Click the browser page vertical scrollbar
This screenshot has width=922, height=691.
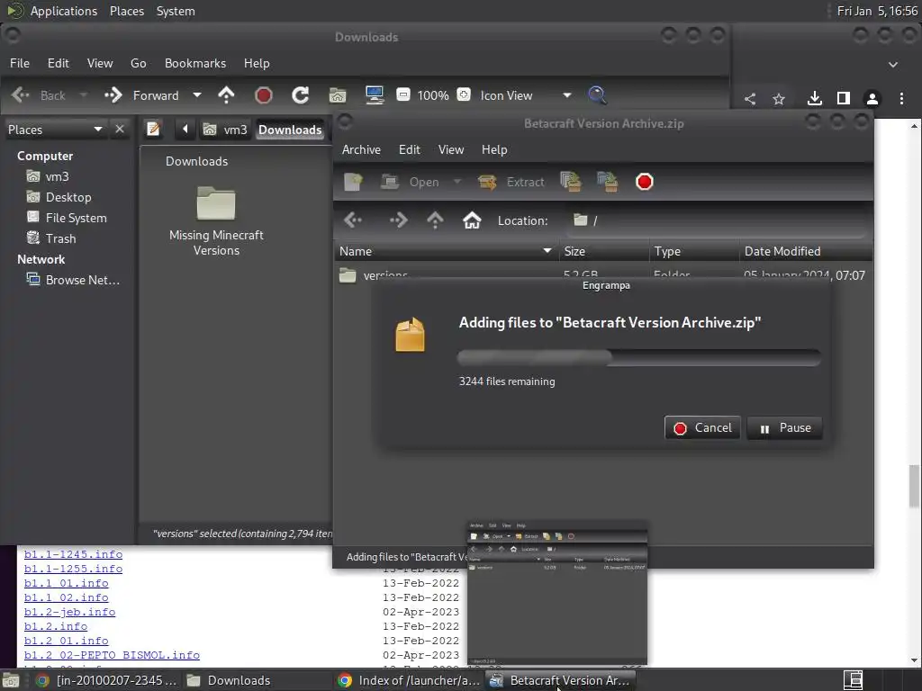(915, 485)
